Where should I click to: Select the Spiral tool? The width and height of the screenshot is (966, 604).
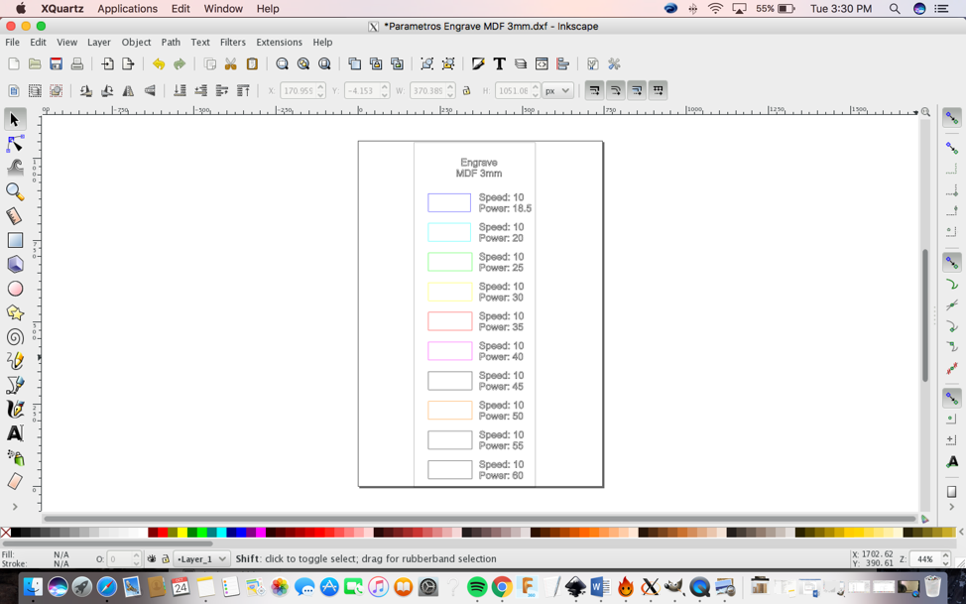click(x=16, y=336)
